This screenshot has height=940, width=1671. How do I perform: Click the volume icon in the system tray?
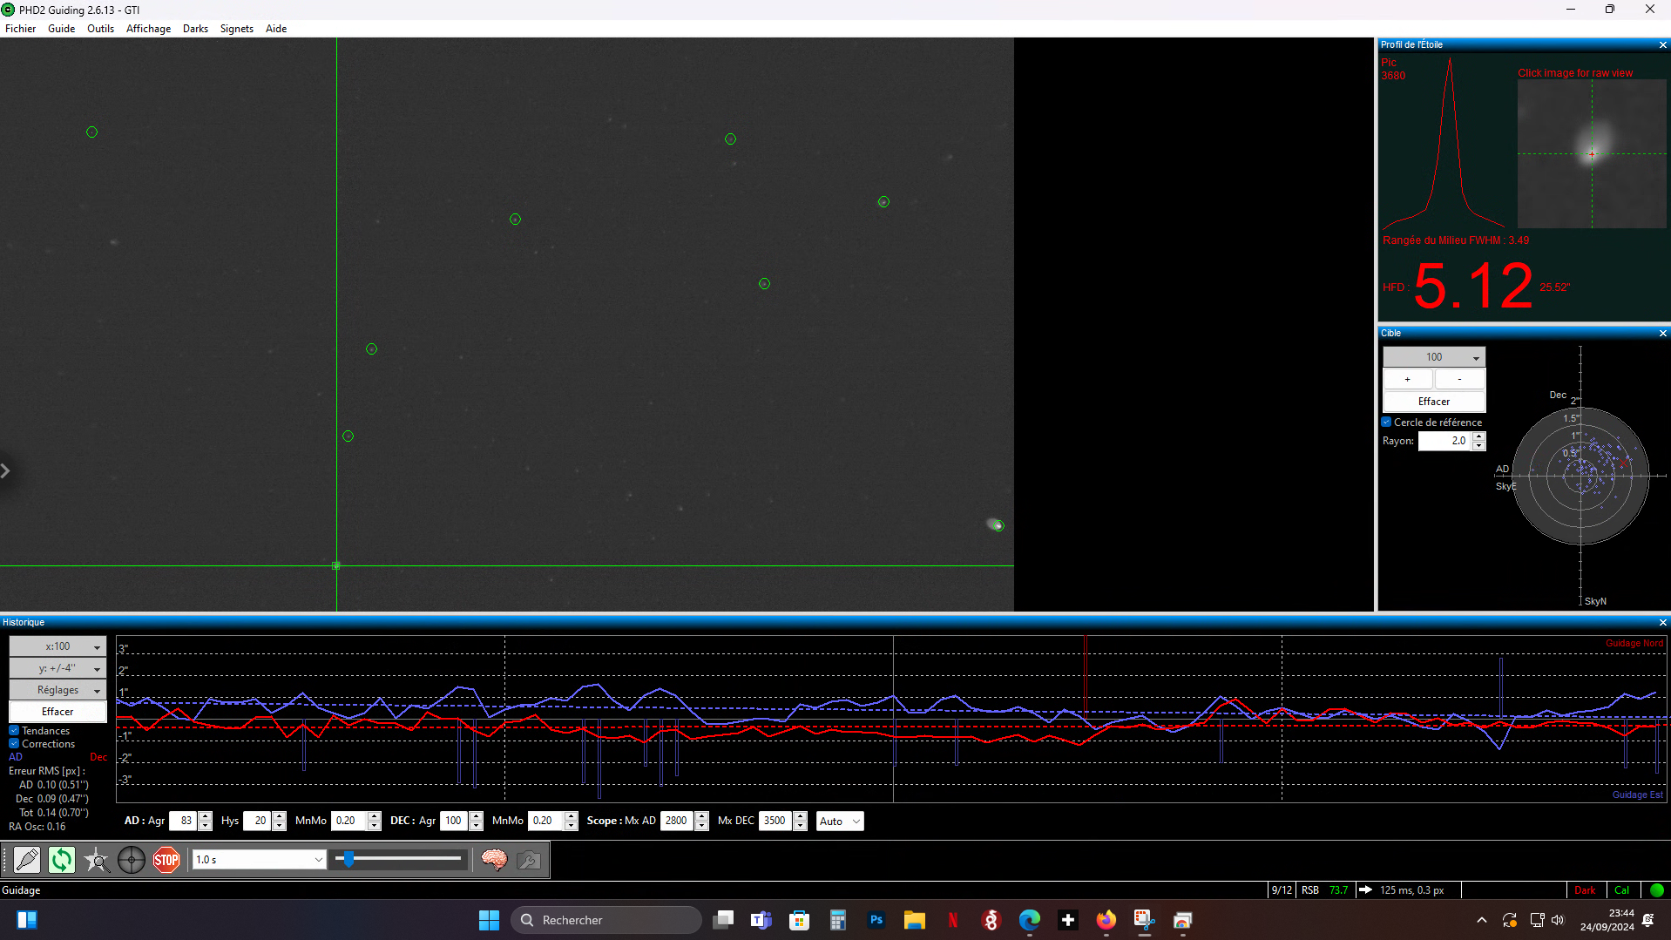(1558, 920)
